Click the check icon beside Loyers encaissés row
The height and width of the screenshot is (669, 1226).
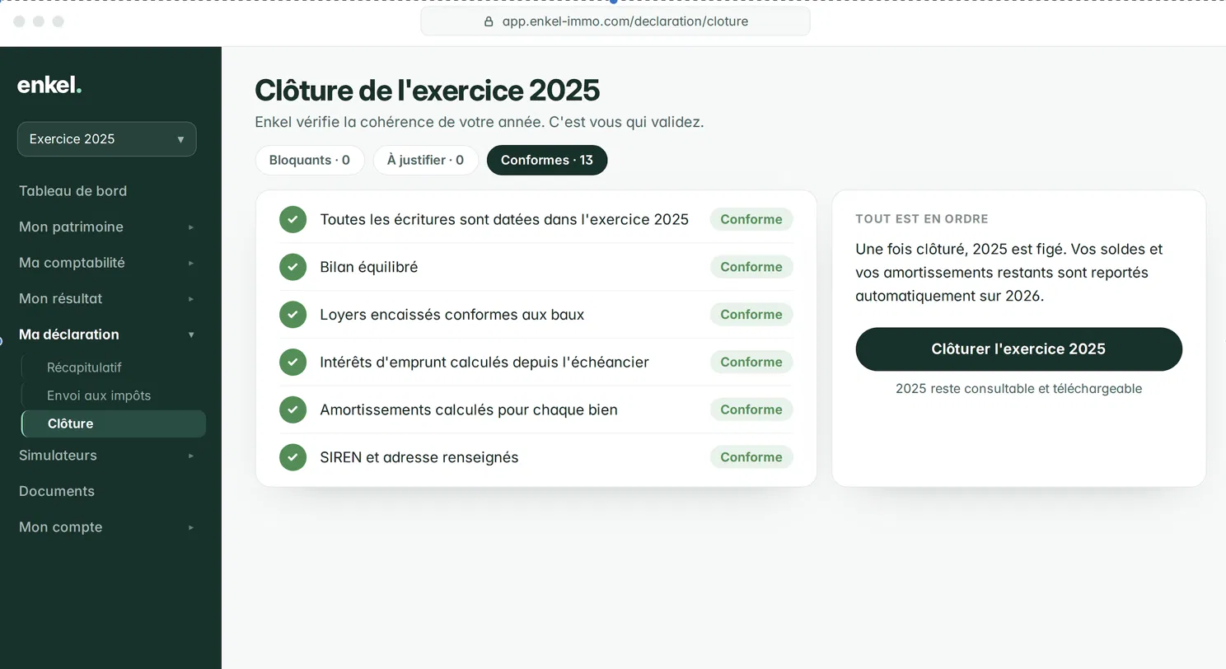(x=292, y=315)
